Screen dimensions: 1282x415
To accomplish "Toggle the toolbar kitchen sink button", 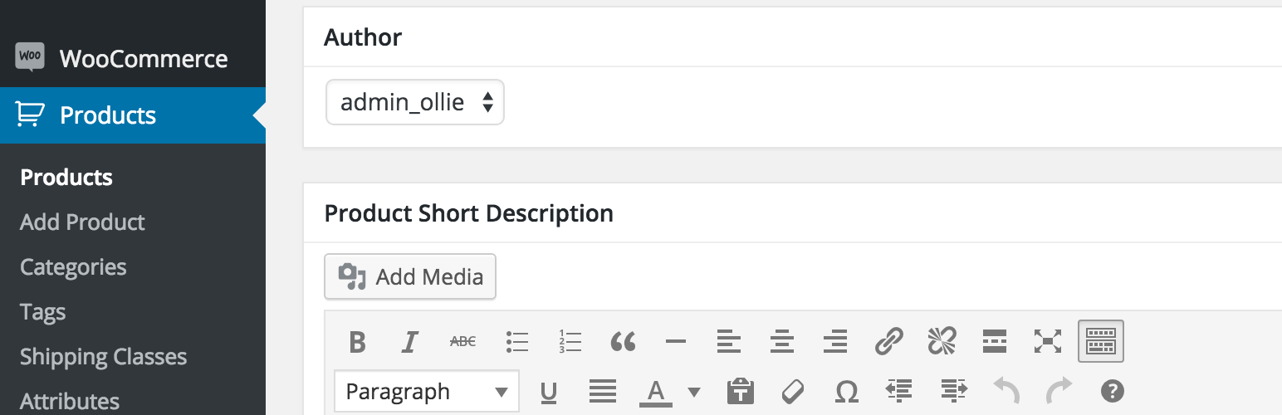I will coord(1101,341).
